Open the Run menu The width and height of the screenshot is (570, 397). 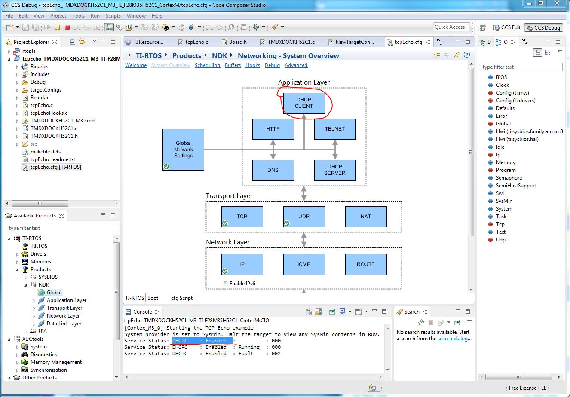click(x=95, y=16)
